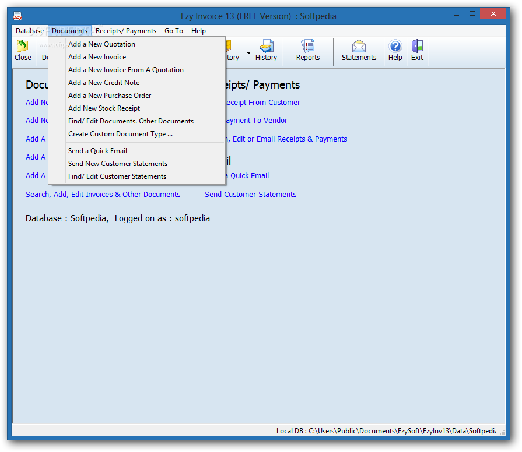522x452 pixels.
Task: Choose Add a New Invoice
Action: coord(137,57)
